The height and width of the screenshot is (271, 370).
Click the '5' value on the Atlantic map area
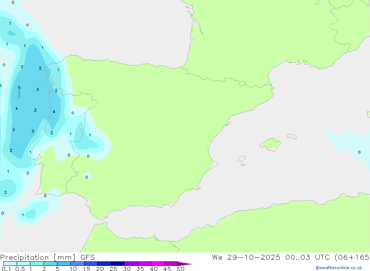[19, 88]
